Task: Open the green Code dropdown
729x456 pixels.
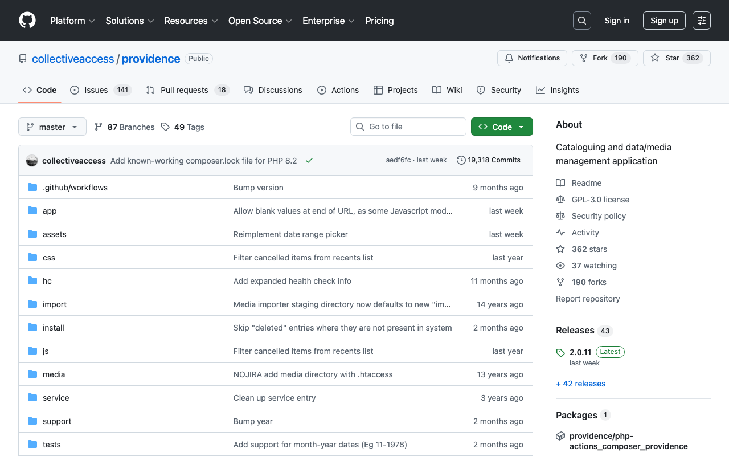Action: 502,127
